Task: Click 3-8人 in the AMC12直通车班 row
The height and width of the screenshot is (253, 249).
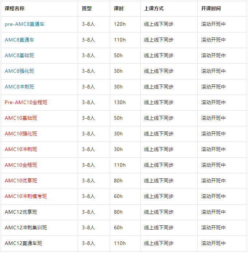Action: click(88, 244)
